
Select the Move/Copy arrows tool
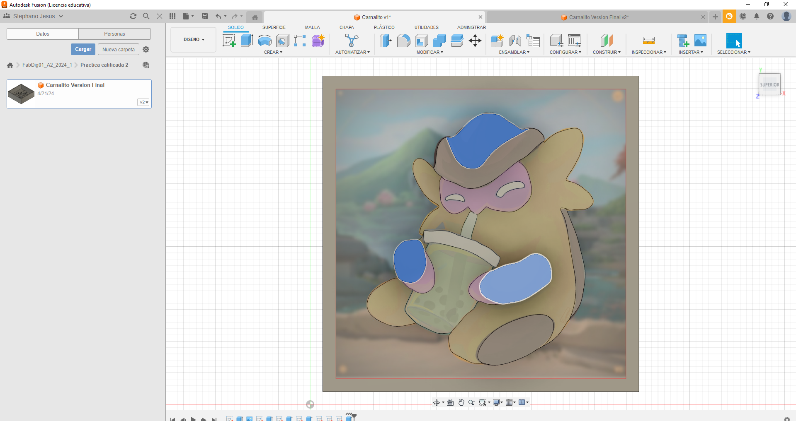tap(475, 41)
